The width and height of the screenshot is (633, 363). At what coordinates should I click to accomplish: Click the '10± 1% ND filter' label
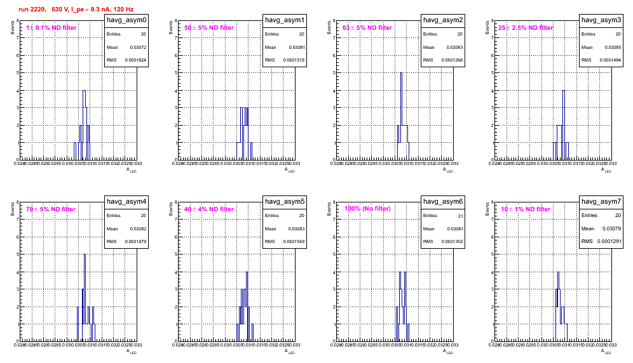[526, 209]
